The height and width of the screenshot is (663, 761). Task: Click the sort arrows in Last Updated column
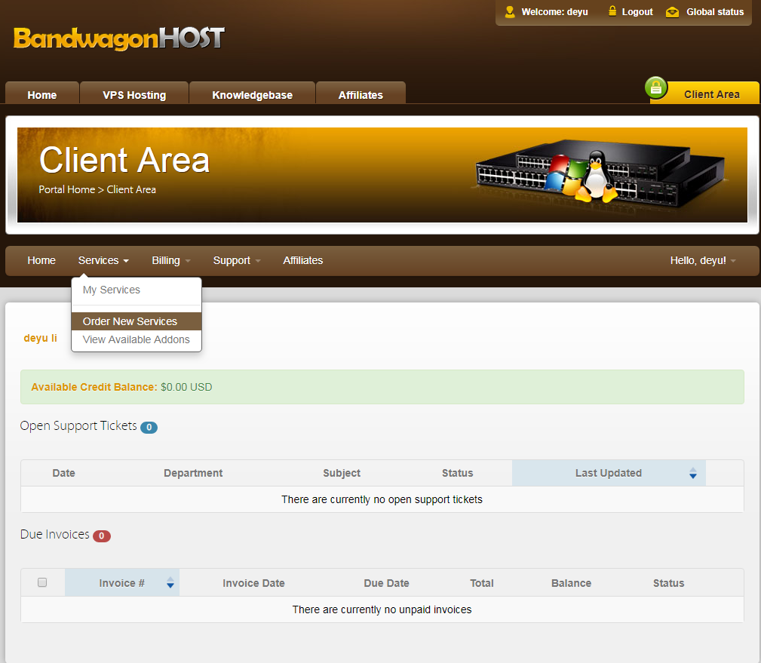693,473
